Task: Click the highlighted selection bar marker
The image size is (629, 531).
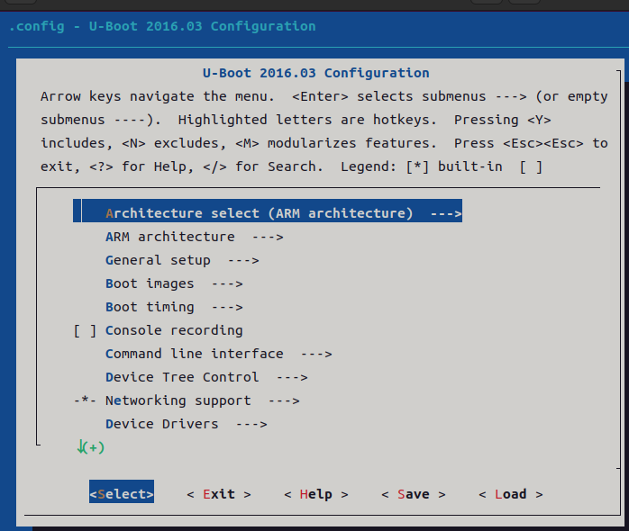Action: tap(77, 211)
